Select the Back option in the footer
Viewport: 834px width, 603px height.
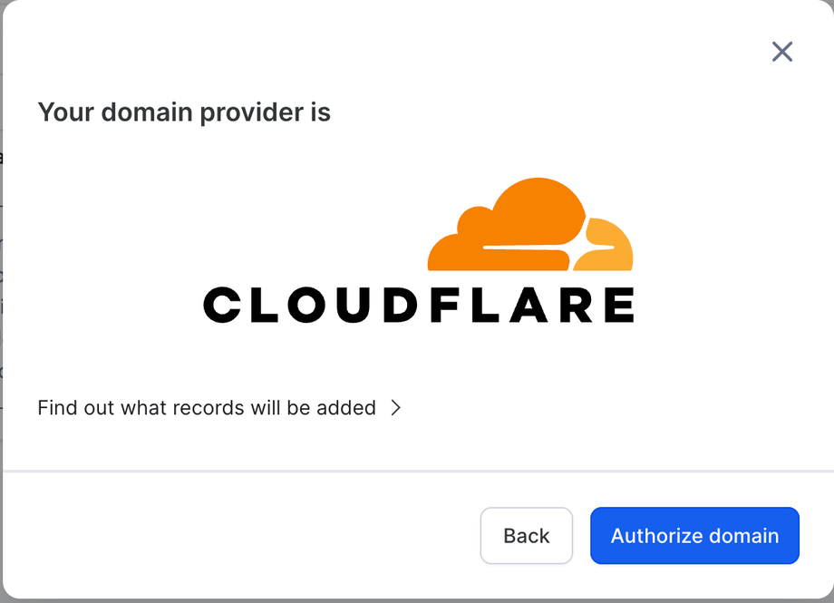pyautogui.click(x=526, y=536)
